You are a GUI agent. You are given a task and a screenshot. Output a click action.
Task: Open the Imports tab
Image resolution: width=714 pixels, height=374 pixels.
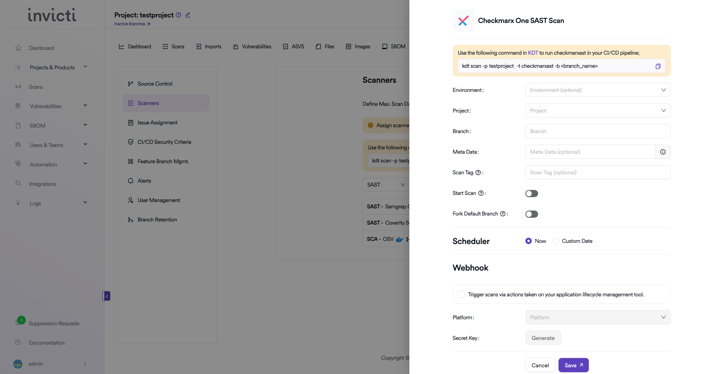209,46
